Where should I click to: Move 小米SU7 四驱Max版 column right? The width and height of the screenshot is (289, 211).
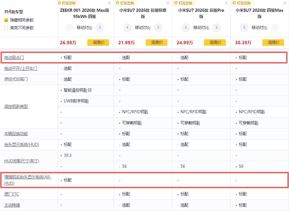pos(275,28)
